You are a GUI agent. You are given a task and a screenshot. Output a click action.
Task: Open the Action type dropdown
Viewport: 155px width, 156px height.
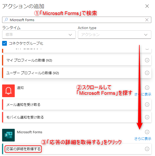coord(114,35)
